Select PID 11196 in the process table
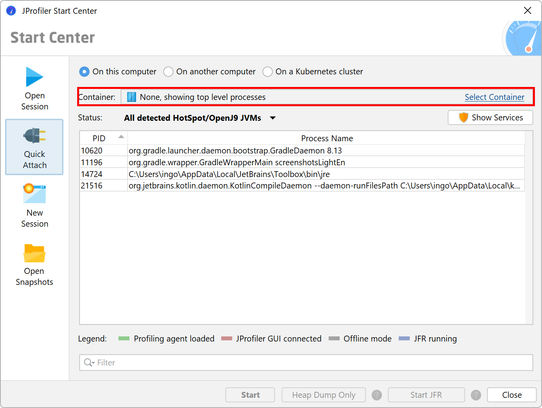This screenshot has height=408, width=542. pos(92,162)
